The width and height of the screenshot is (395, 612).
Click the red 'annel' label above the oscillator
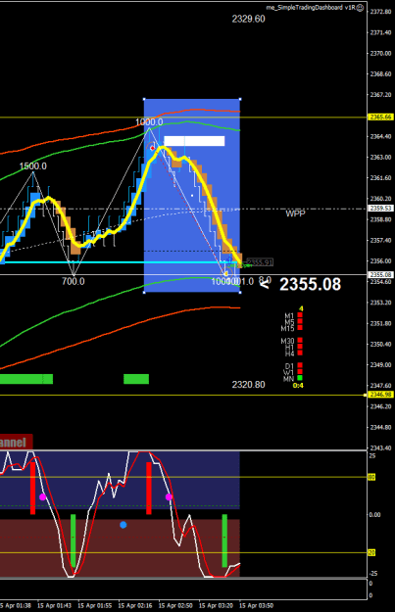16,443
